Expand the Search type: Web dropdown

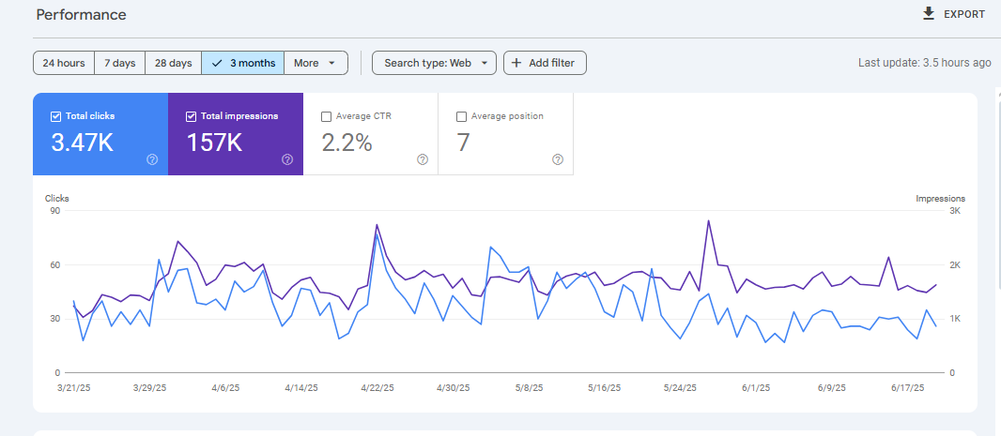434,63
